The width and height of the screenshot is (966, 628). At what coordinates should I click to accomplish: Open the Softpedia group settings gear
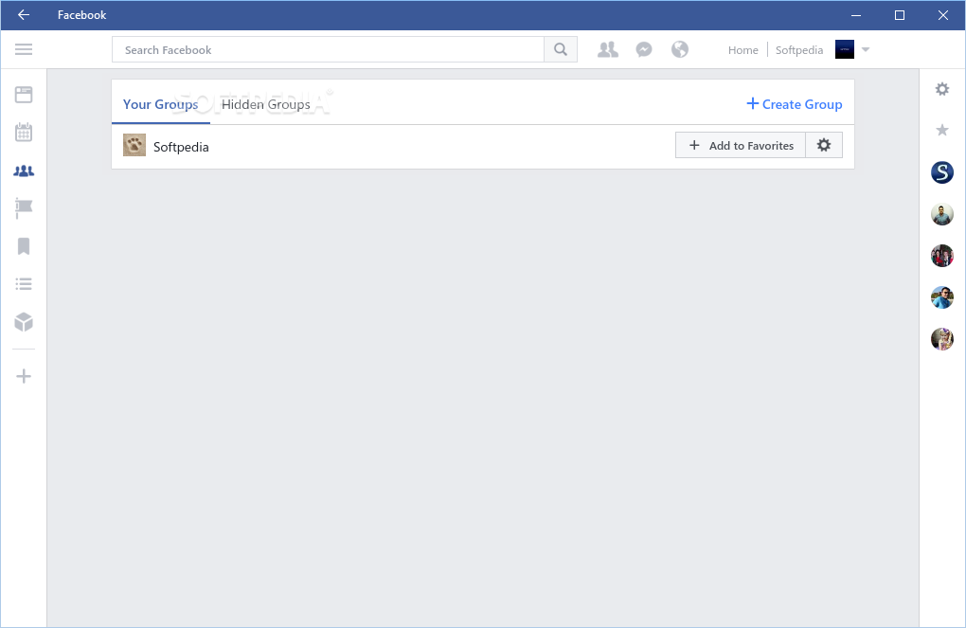[824, 145]
